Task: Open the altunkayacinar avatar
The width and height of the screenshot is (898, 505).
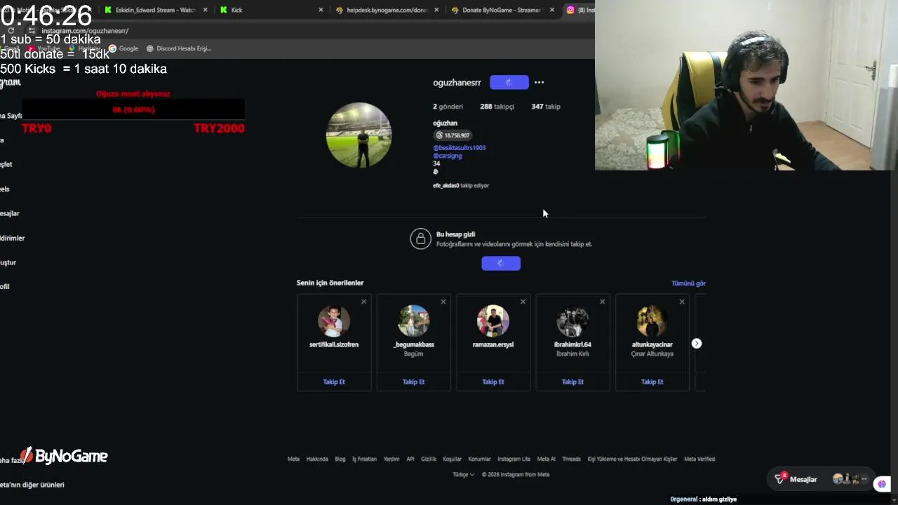Action: click(x=652, y=321)
